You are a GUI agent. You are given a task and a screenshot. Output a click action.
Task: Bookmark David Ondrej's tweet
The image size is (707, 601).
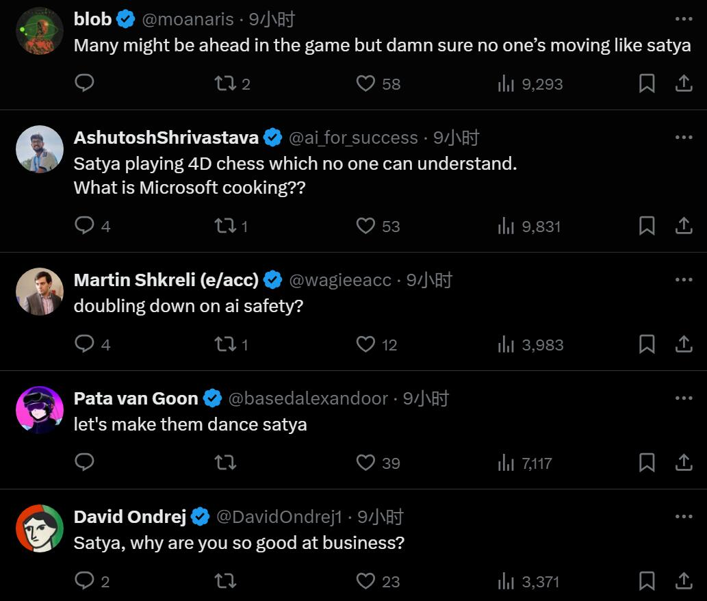coord(647,581)
